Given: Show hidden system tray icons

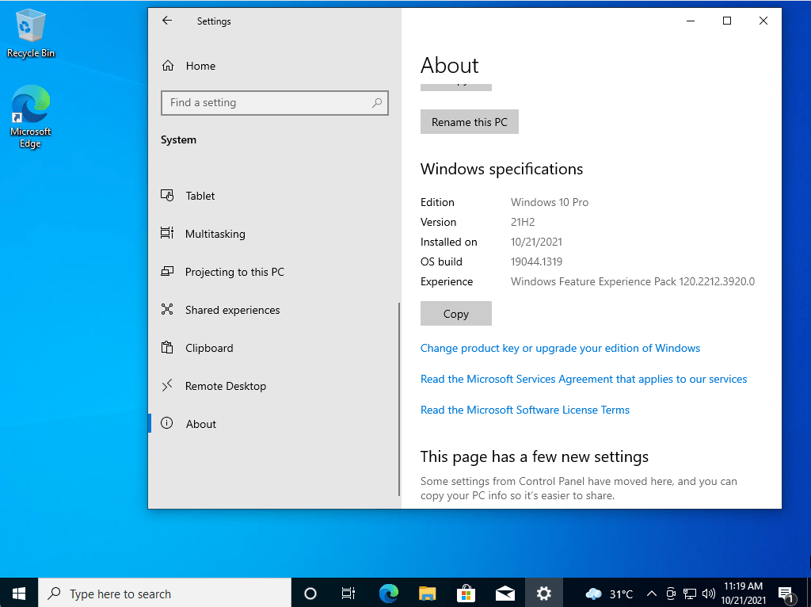Looking at the screenshot, I should click(x=652, y=594).
